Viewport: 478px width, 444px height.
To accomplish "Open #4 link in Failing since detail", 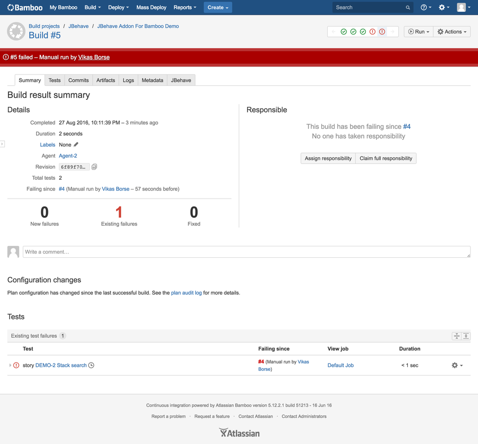I will pyautogui.click(x=62, y=189).
